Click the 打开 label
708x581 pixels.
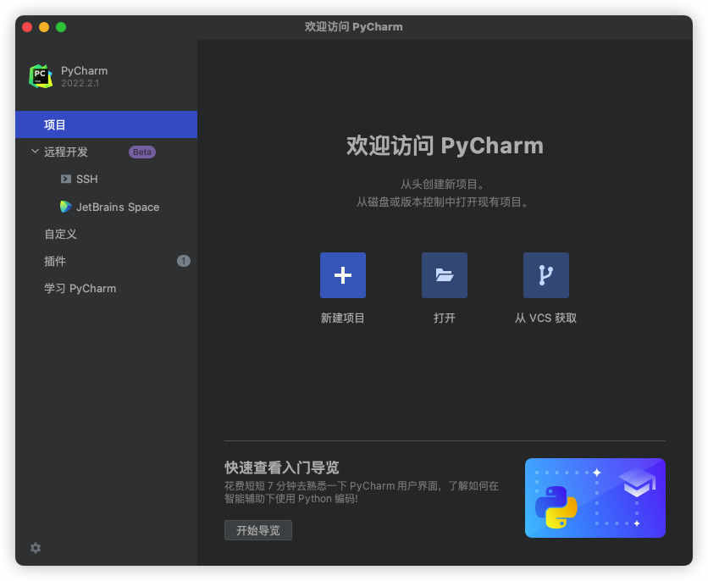click(x=445, y=318)
